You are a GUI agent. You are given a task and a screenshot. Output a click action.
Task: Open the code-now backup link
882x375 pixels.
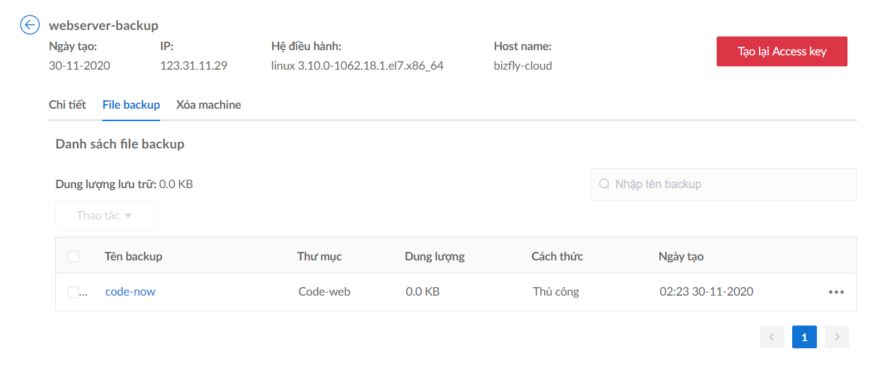tap(130, 292)
